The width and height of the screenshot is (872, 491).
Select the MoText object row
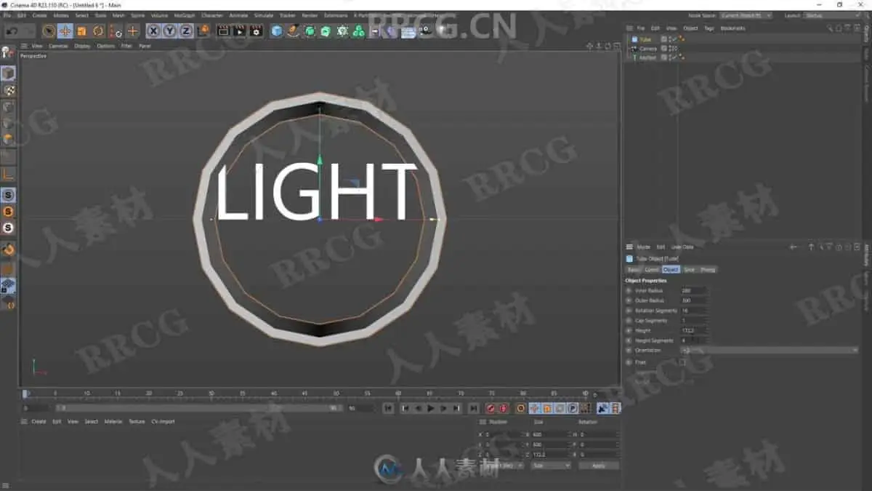click(x=647, y=57)
